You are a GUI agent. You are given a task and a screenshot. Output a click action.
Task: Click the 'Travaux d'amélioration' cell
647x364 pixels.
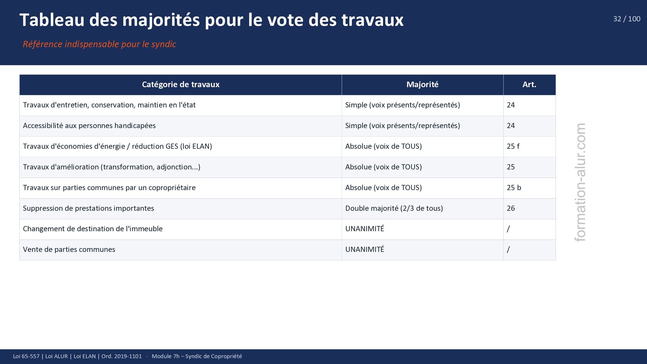tap(181, 167)
